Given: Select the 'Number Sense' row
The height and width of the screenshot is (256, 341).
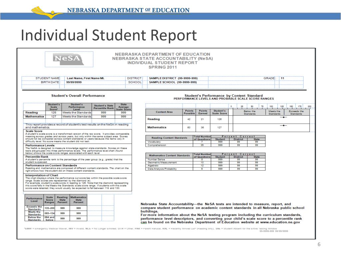Looking at the screenshot, I should (205, 160).
